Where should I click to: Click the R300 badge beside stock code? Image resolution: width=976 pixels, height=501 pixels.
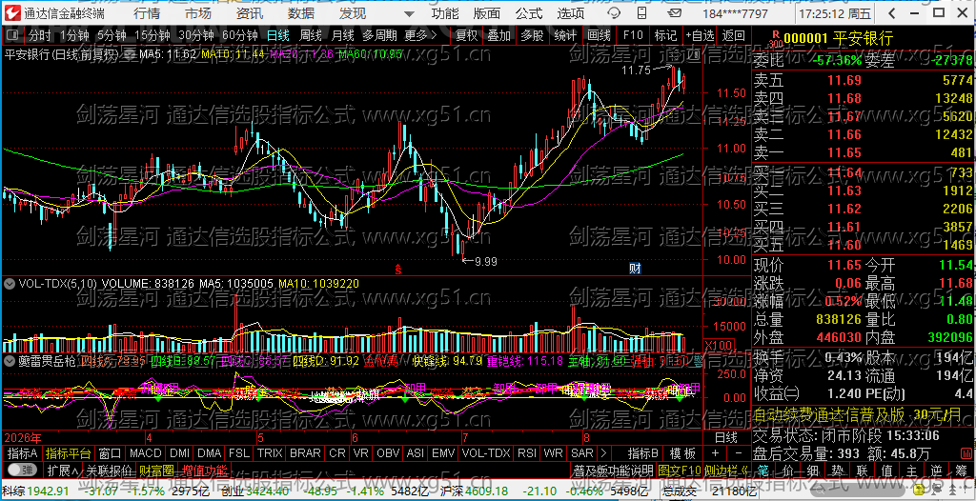[x=774, y=39]
